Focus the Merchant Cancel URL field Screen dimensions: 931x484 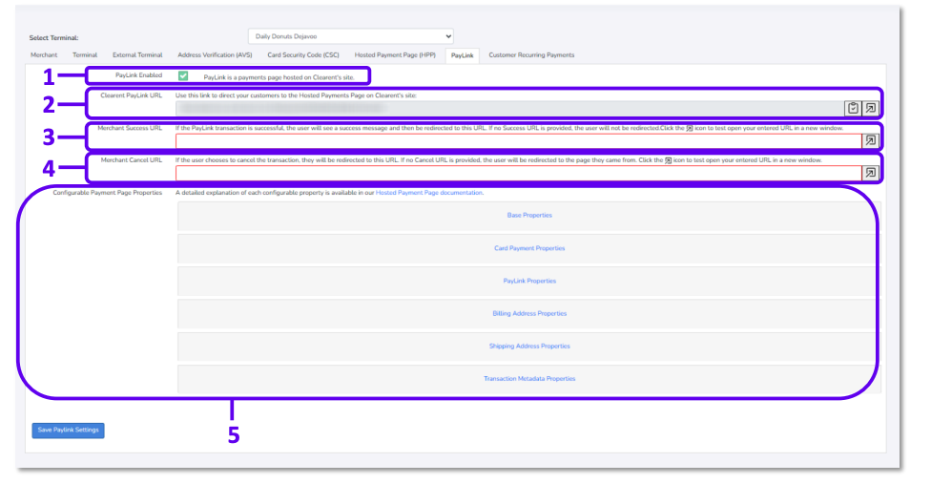[x=518, y=173]
